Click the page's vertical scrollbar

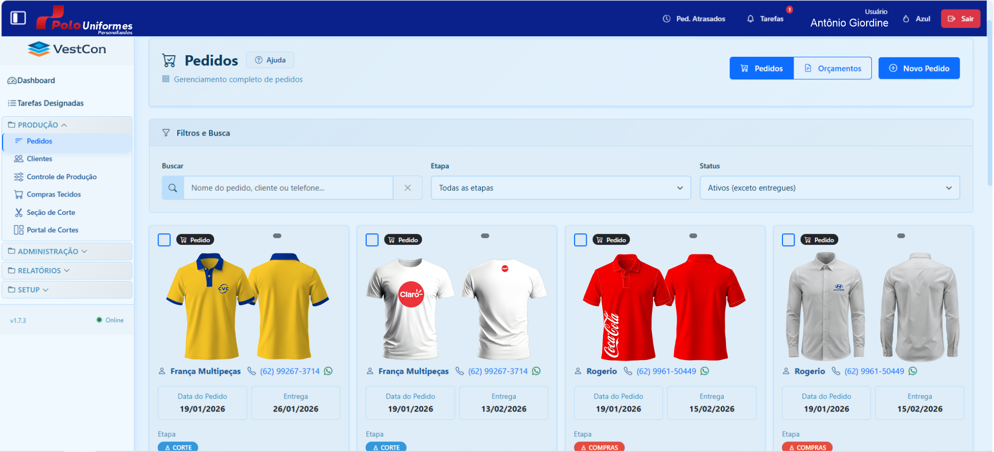point(990,102)
